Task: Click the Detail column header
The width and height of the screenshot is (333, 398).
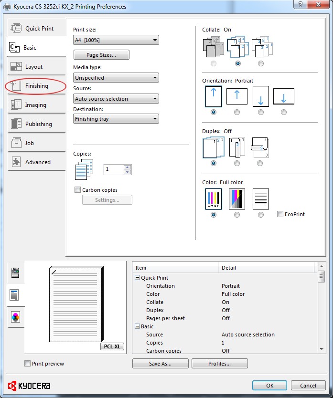Action: [267, 268]
